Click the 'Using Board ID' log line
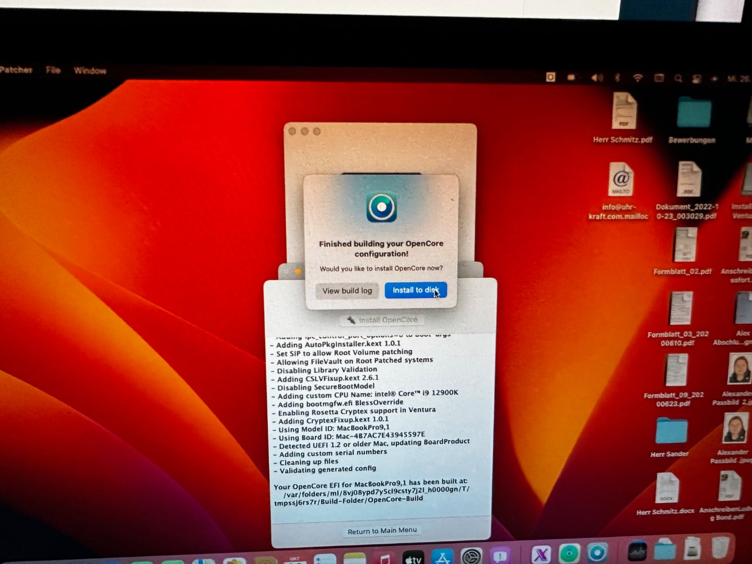Image resolution: width=752 pixels, height=564 pixels. point(349,436)
